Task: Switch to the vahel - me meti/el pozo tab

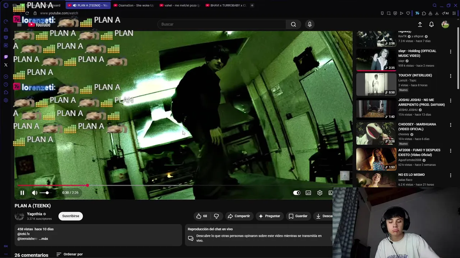Action: (180, 5)
